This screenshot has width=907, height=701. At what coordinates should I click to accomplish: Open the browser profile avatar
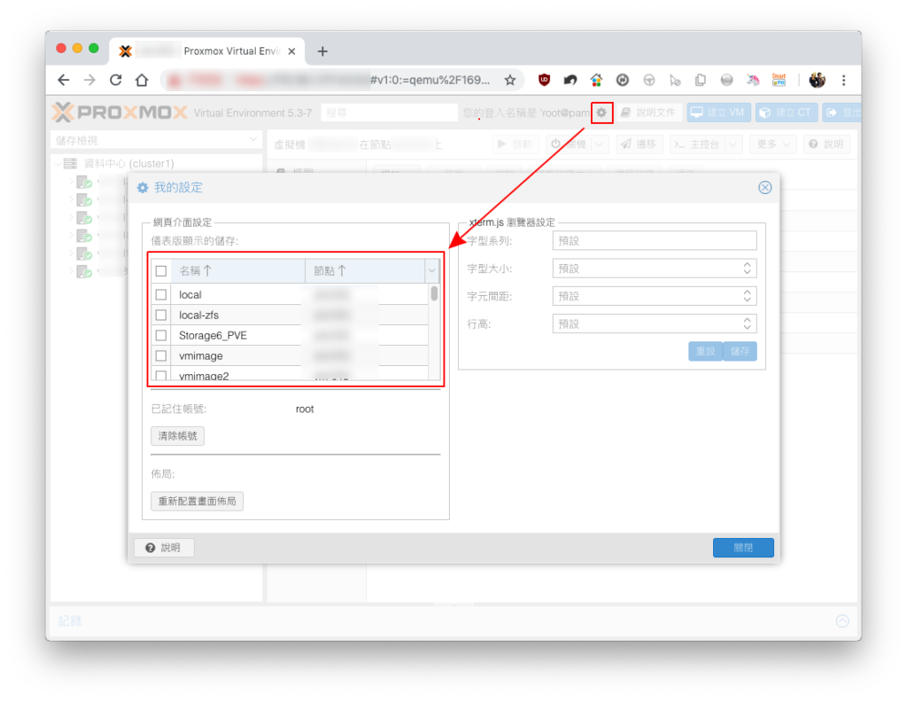coord(817,80)
